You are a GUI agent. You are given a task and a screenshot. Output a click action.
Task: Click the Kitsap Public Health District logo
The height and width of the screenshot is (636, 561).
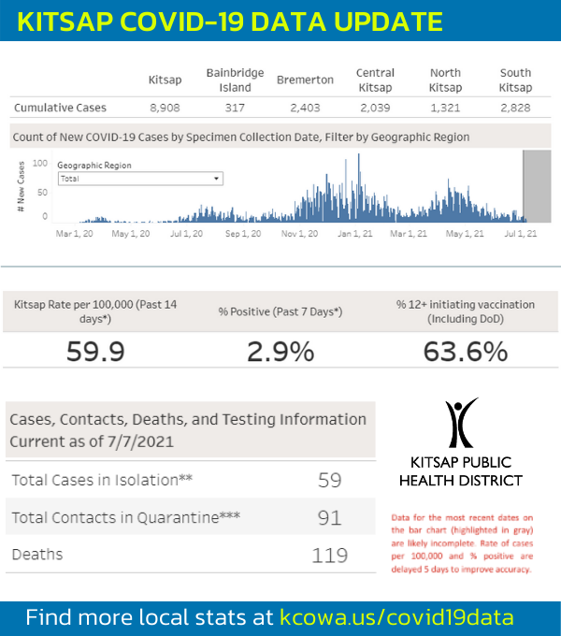click(x=466, y=442)
